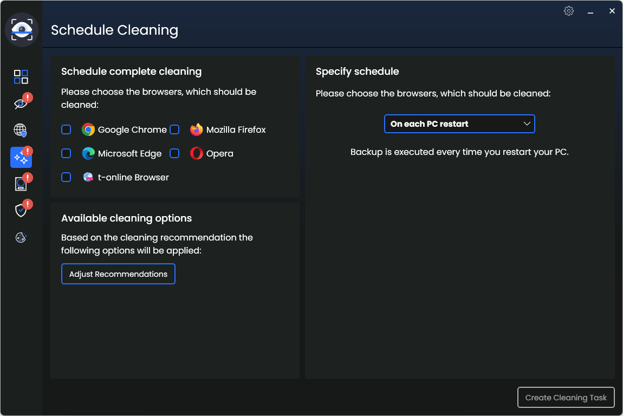Enable cleaning for Google Chrome
623x416 pixels.
point(66,129)
